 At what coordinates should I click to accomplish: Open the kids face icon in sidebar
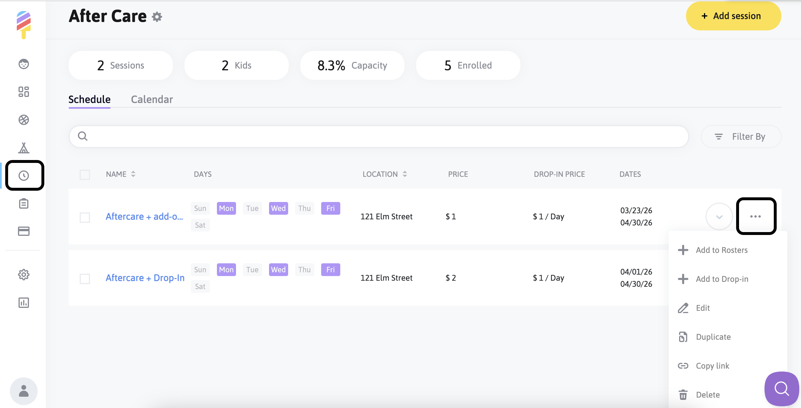tap(24, 64)
